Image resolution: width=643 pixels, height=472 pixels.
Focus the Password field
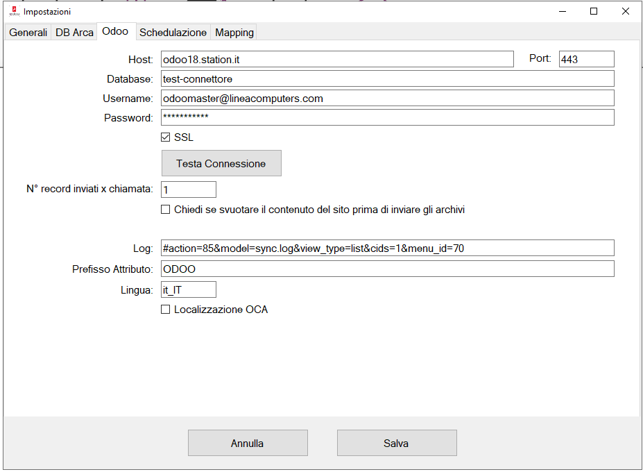(387, 117)
